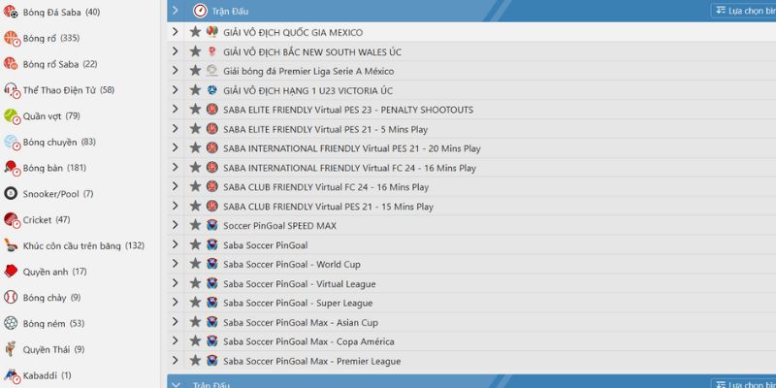Click the boxing glove icon for Quyền anh
The height and width of the screenshot is (388, 776).
click(x=12, y=272)
